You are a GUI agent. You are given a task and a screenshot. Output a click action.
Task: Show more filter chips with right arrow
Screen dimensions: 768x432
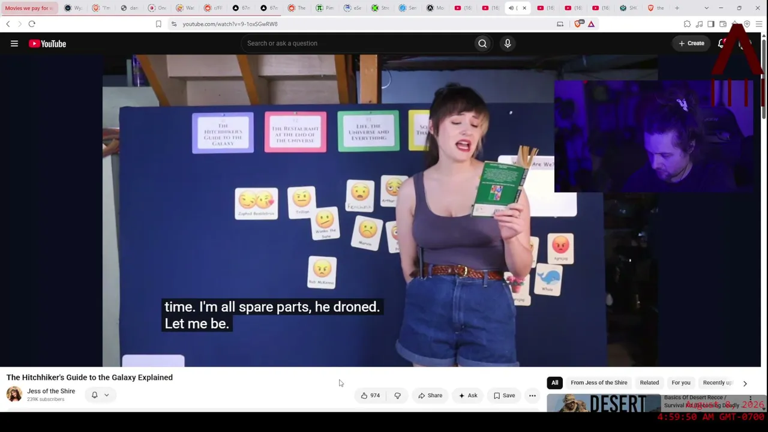click(x=745, y=383)
